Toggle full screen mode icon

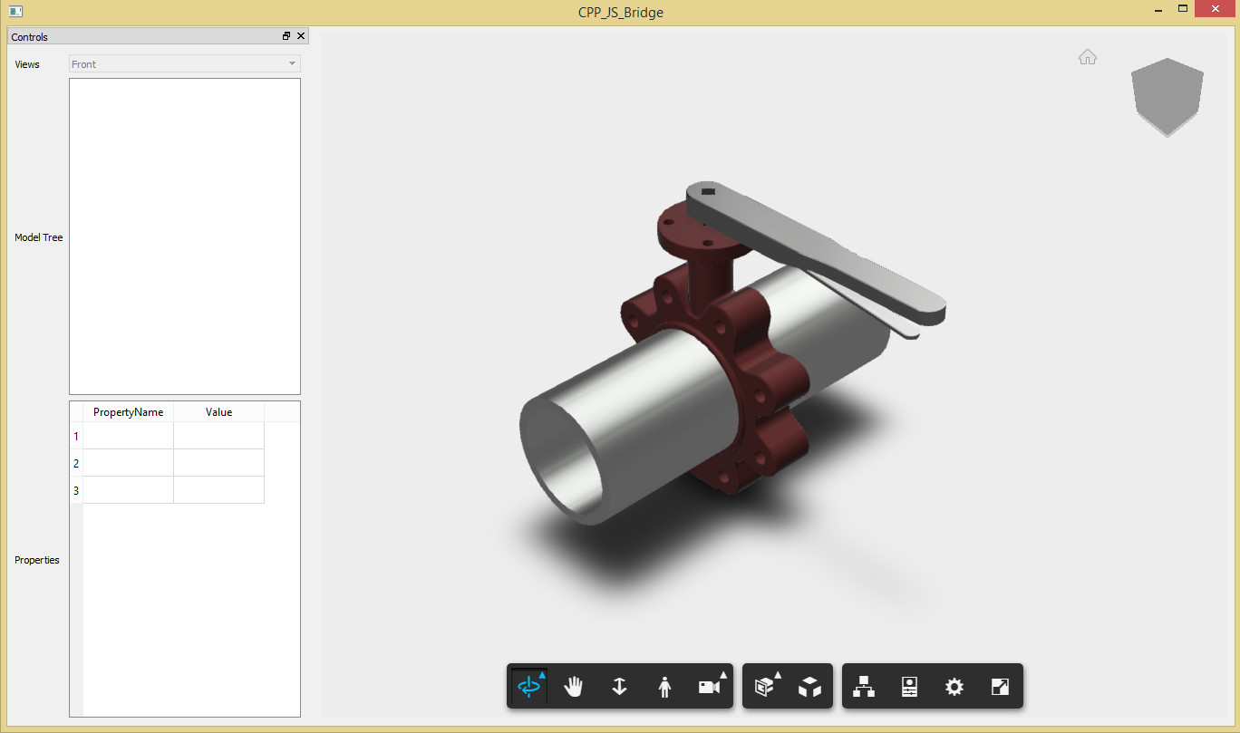pos(1000,687)
